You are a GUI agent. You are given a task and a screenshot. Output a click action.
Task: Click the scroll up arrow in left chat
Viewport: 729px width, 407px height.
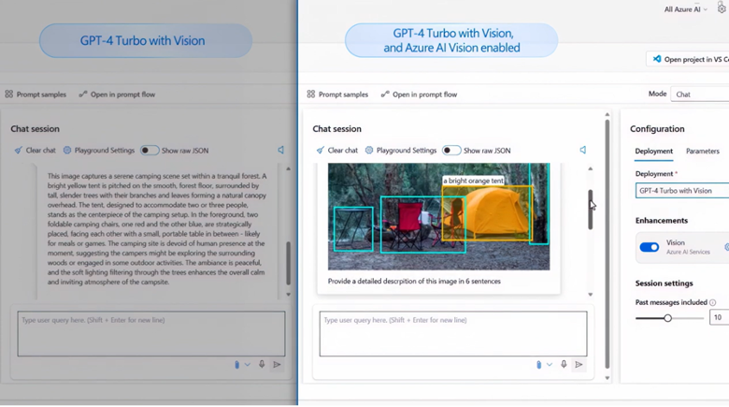288,168
